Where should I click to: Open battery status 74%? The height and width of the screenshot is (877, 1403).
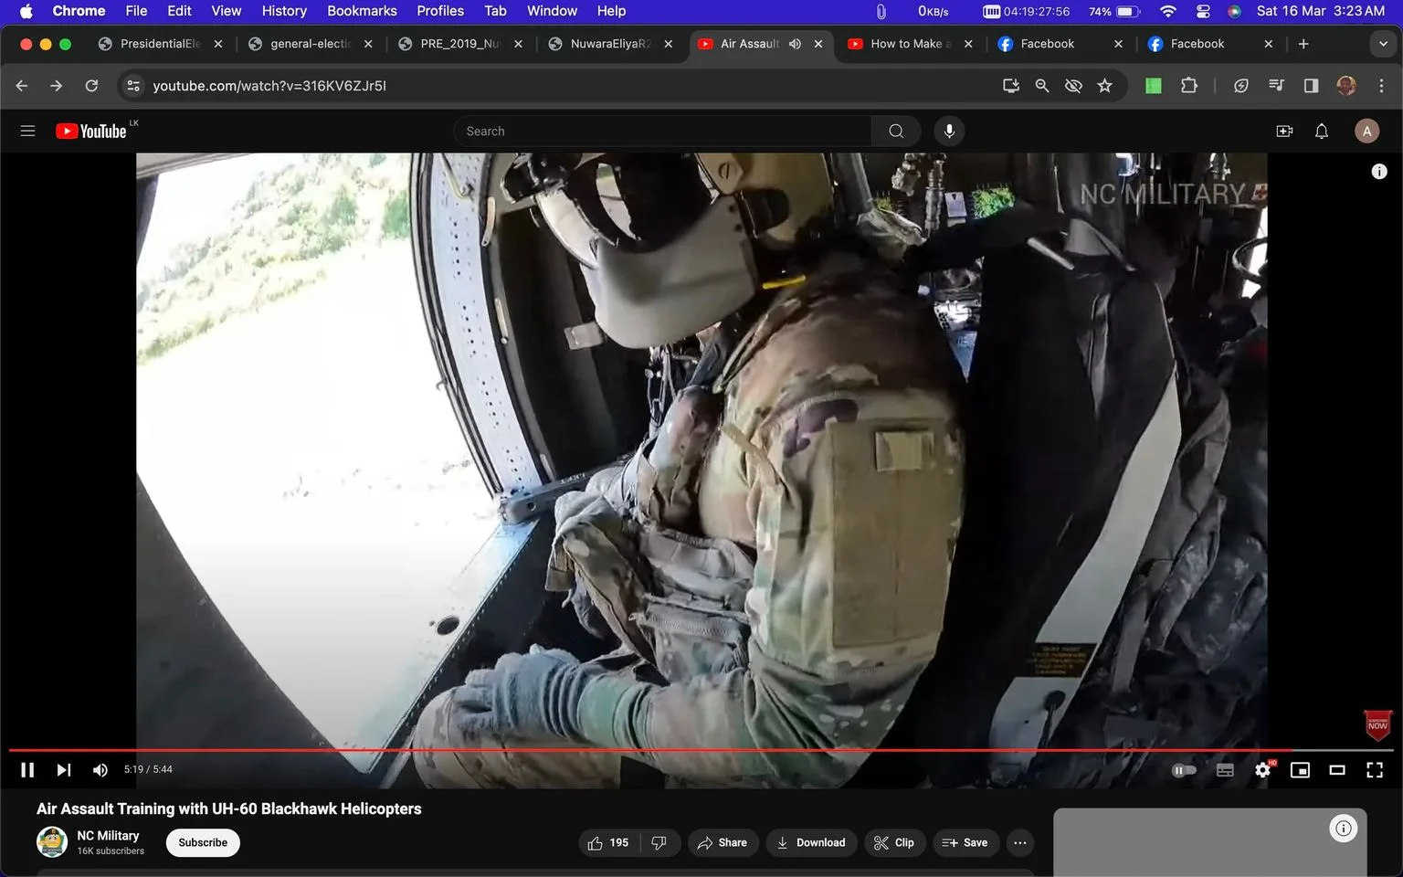[x=1114, y=11]
